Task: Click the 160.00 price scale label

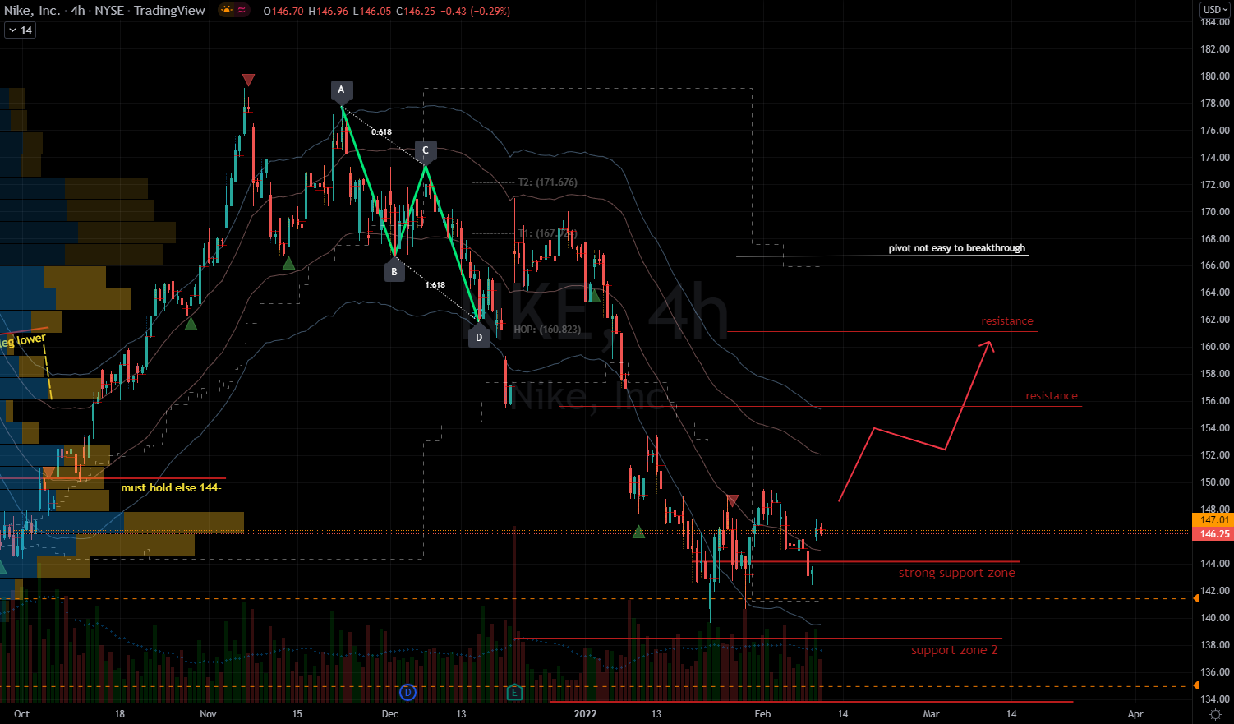Action: pos(1215,347)
